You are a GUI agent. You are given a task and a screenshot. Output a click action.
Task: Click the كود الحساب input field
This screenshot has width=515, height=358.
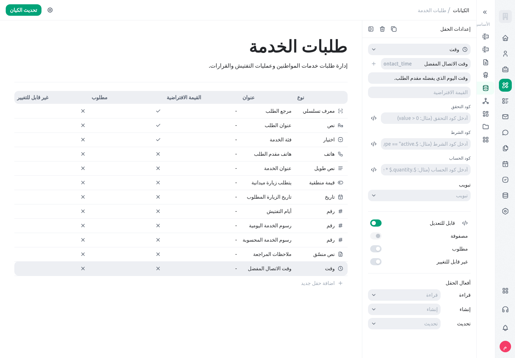[x=426, y=170]
